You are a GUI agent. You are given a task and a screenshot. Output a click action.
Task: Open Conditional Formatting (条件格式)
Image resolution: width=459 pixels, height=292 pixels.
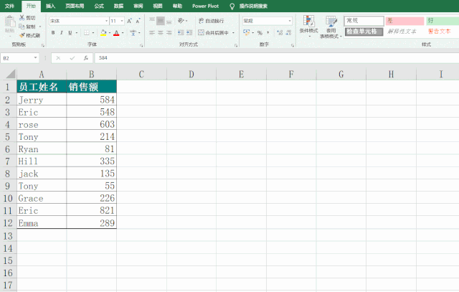308,24
